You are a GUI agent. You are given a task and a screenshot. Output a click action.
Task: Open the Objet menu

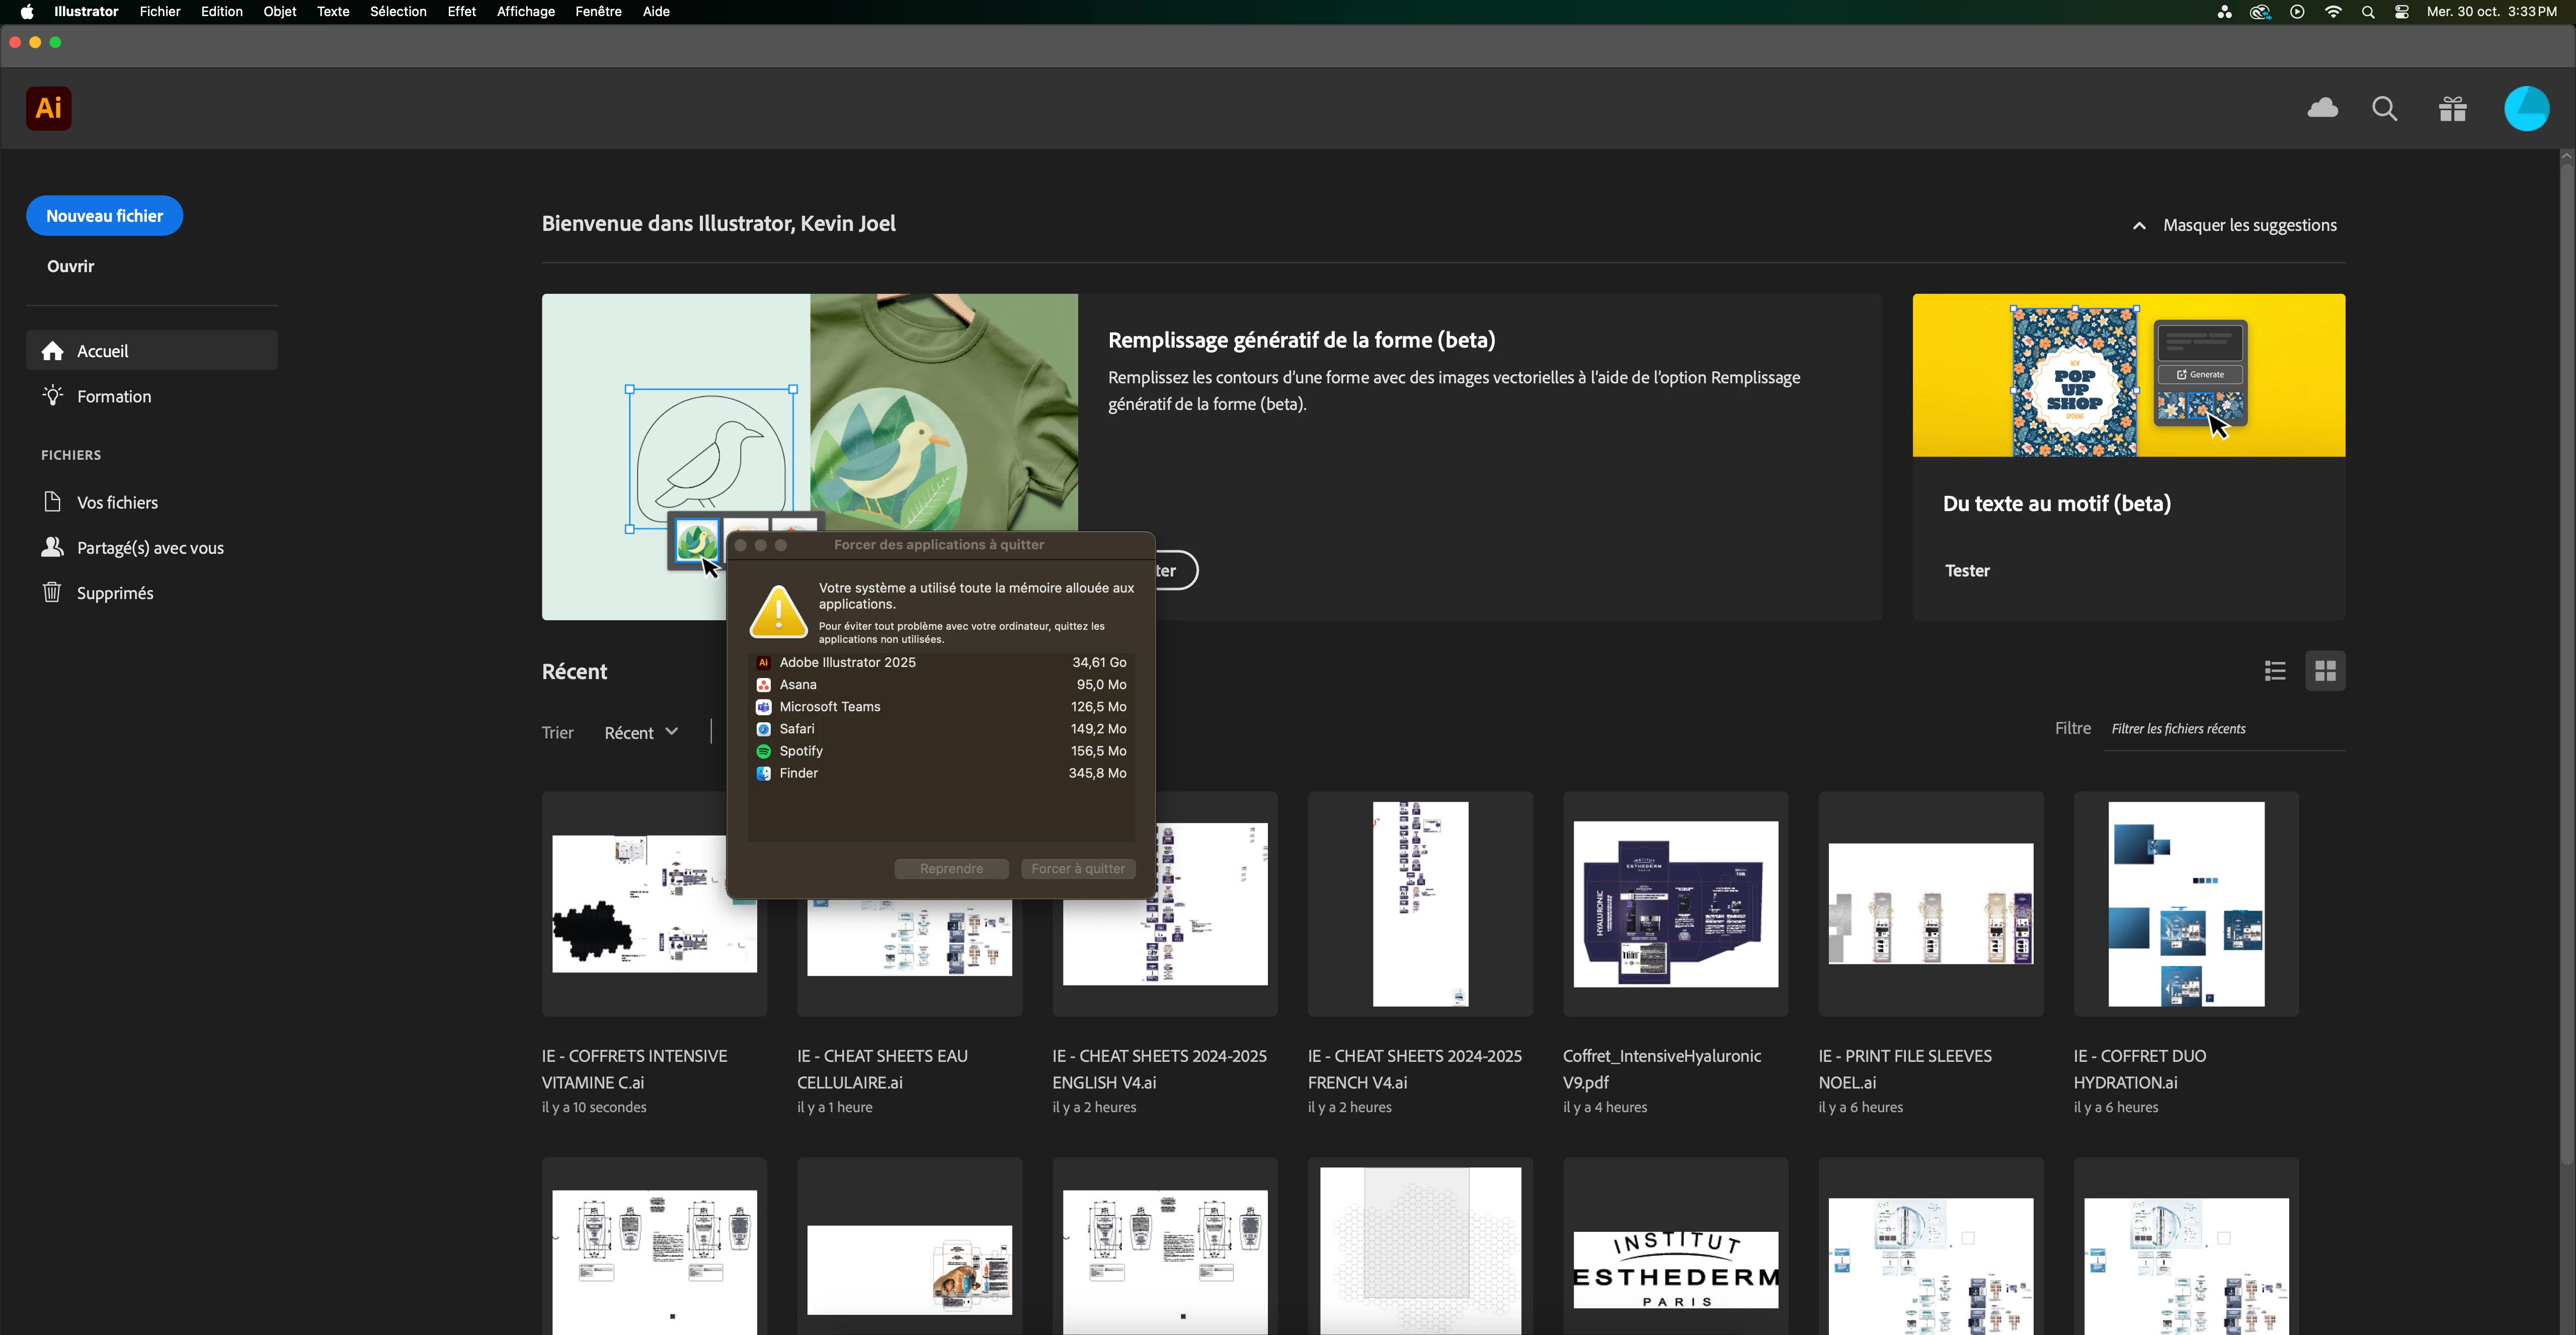click(279, 12)
